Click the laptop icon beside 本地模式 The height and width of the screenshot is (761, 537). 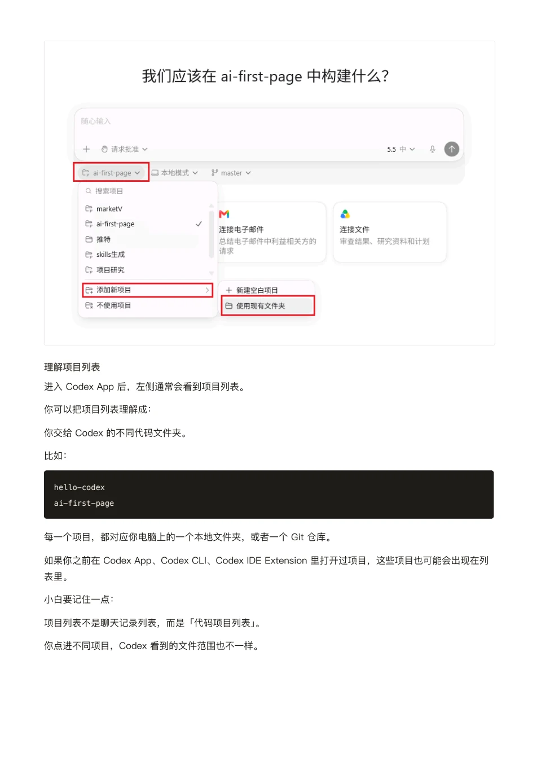point(155,173)
